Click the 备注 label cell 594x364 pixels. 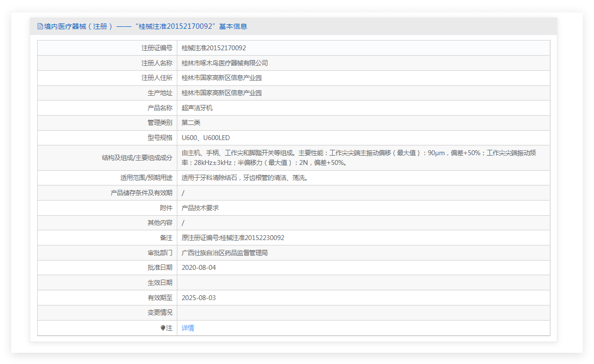click(107, 238)
